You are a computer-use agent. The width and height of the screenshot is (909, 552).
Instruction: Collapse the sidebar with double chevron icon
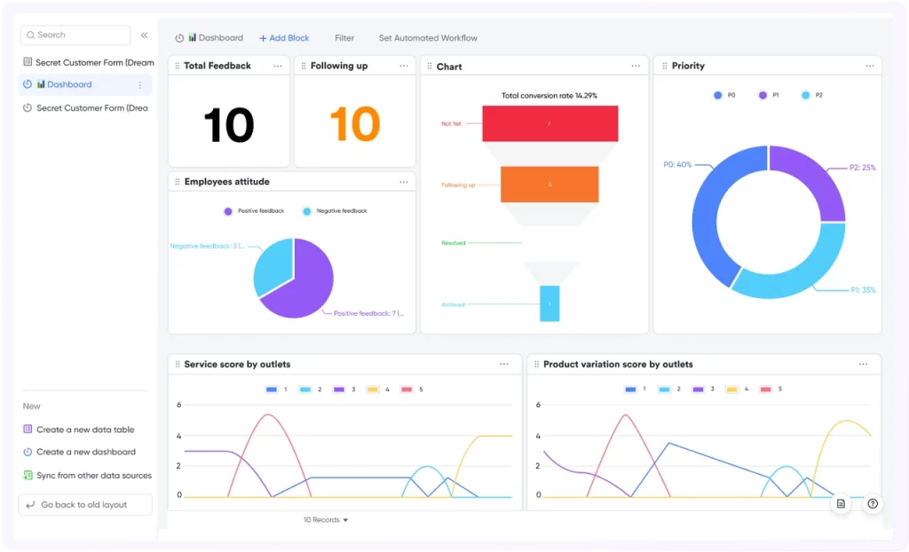pos(145,35)
